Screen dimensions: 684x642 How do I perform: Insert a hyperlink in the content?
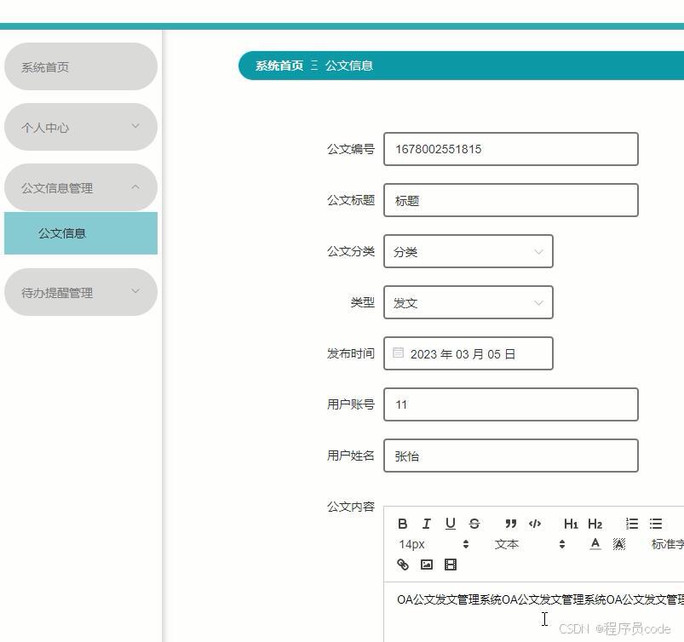click(x=403, y=565)
